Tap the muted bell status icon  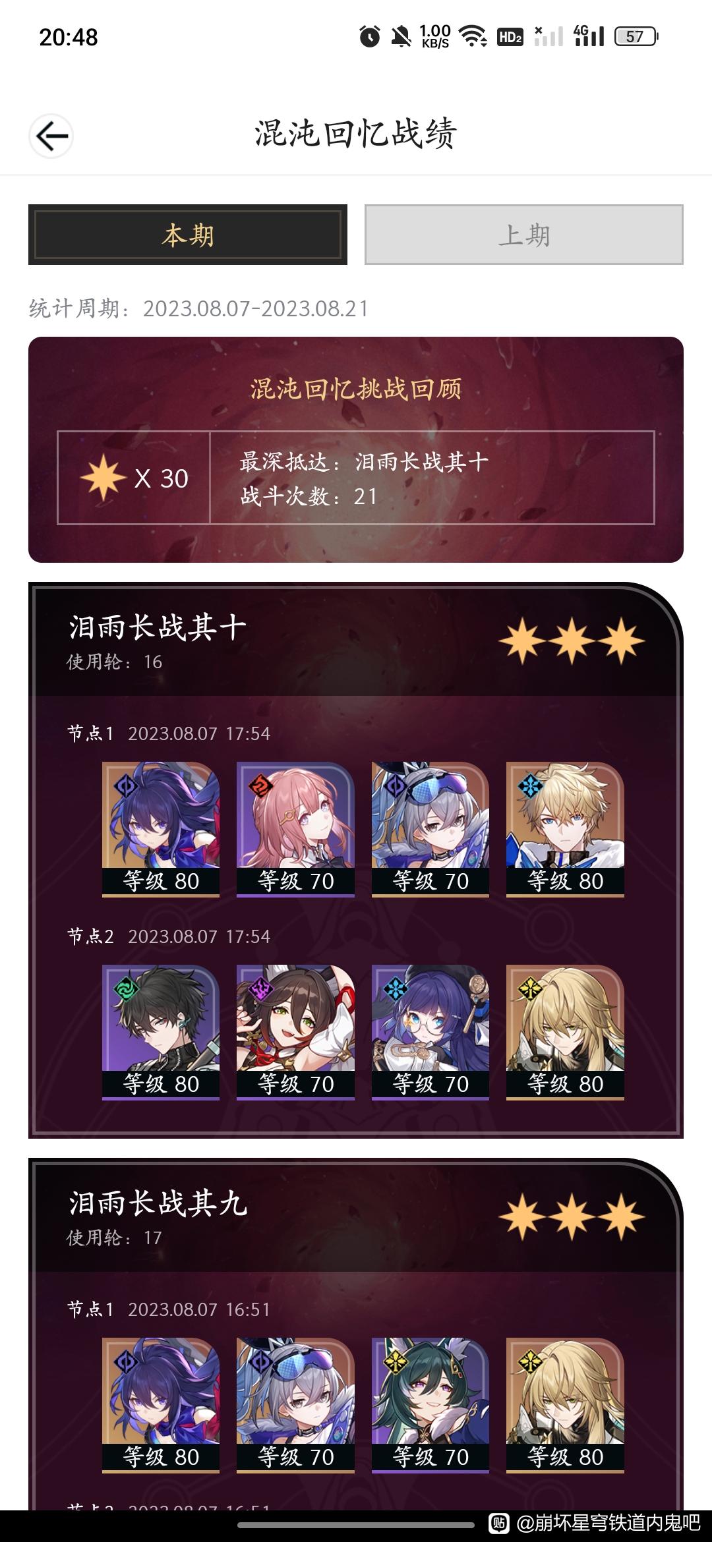401,36
